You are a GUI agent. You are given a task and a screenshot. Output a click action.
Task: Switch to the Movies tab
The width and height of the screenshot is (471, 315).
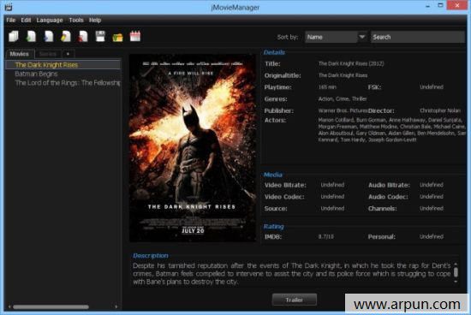pyautogui.click(x=20, y=54)
